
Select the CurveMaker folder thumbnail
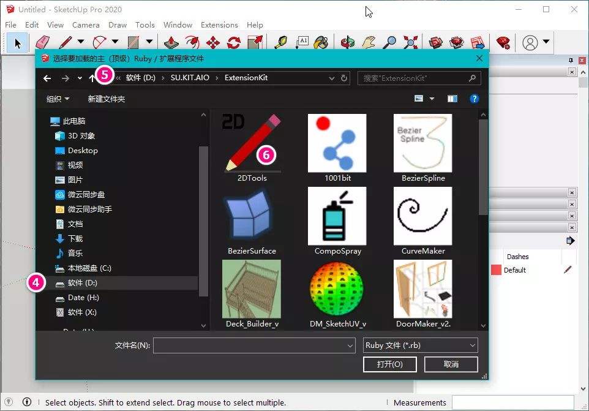tap(423, 221)
